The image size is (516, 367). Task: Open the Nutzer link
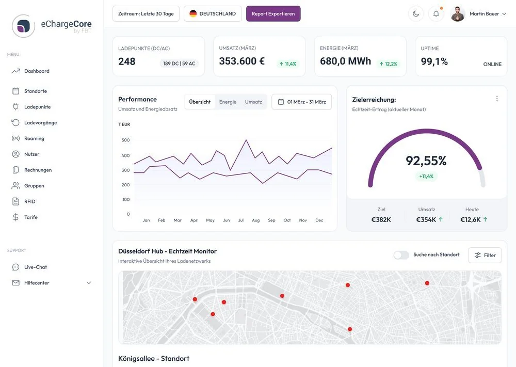click(x=31, y=154)
